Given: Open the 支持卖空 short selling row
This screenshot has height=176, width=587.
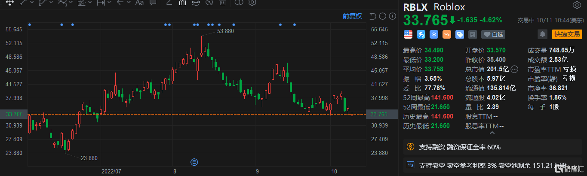Looking at the screenshot, I should coord(493,165).
